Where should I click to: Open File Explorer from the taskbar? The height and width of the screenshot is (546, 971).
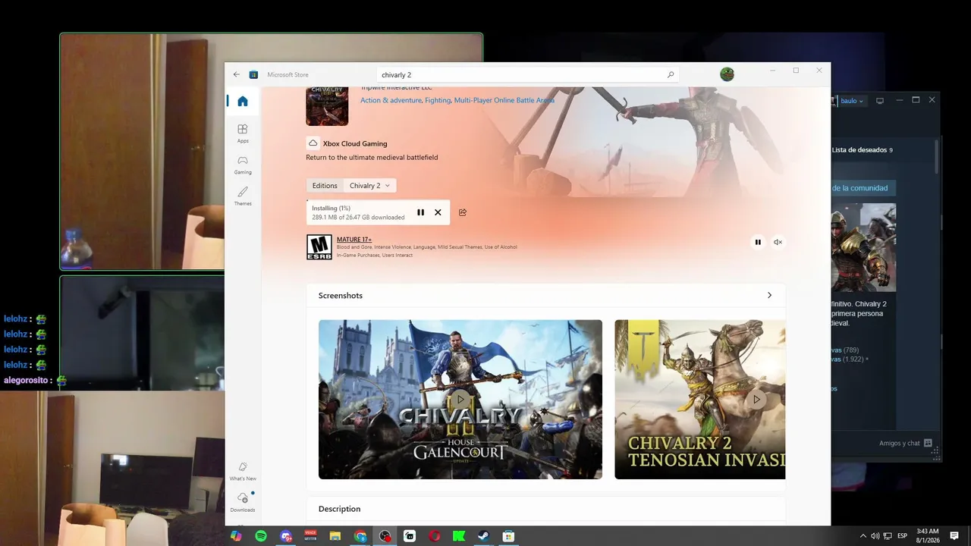tap(335, 536)
